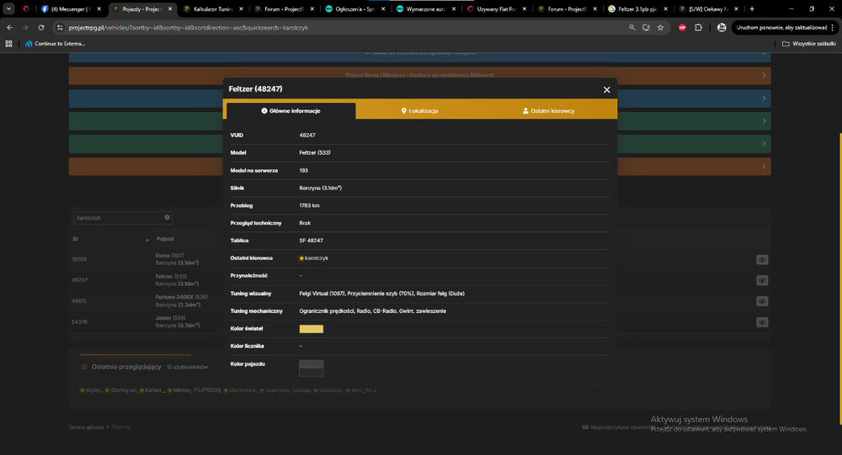Open search settings gear in karolczyk field
Screen dimensions: 842x455
pyautogui.click(x=167, y=217)
